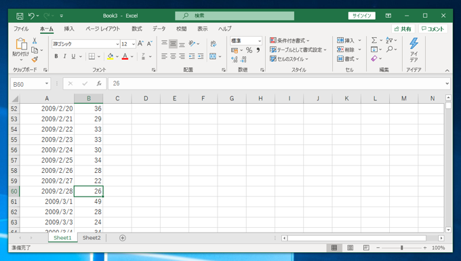Image resolution: width=461 pixels, height=261 pixels.
Task: Click the Sort and Filter icon
Action: [389, 40]
